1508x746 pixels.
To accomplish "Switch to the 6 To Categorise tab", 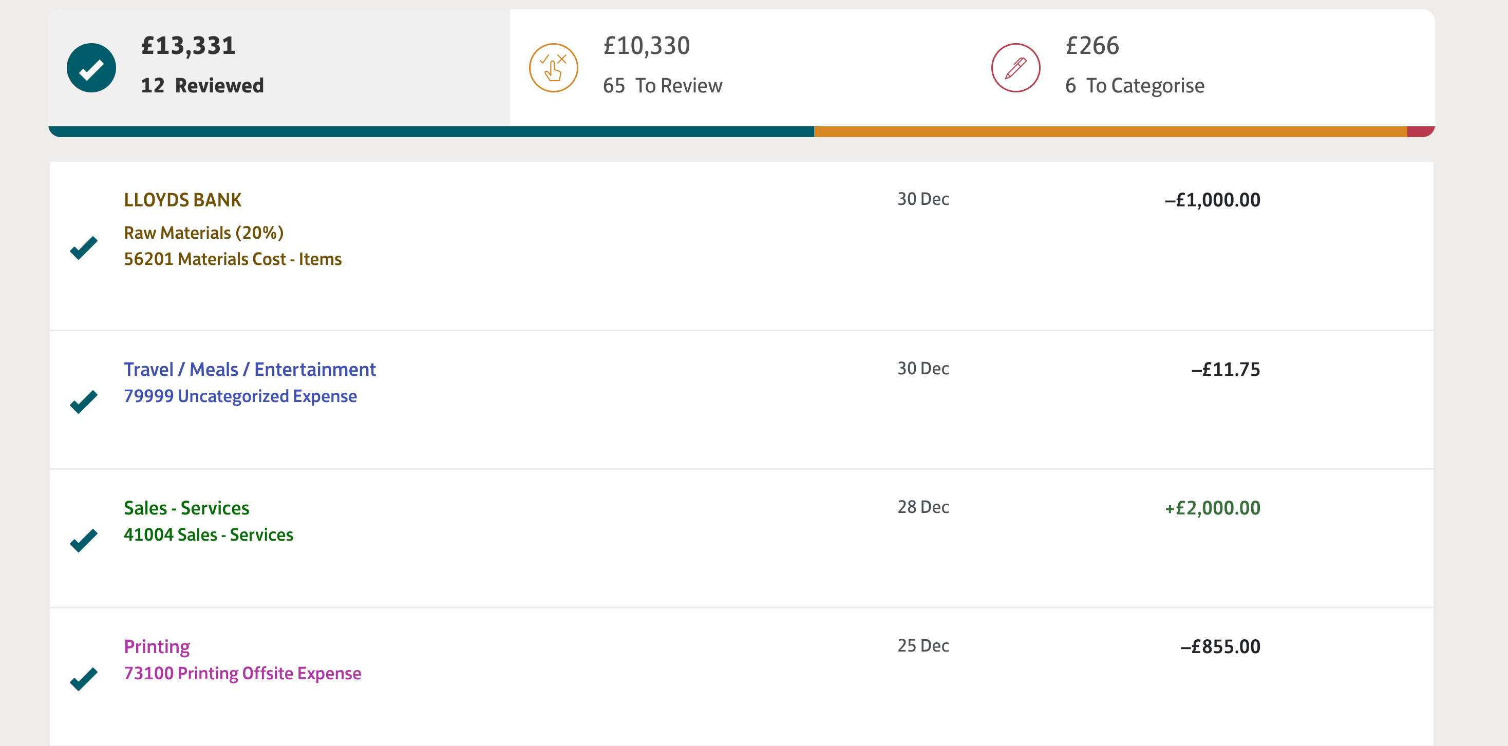I will [1203, 67].
